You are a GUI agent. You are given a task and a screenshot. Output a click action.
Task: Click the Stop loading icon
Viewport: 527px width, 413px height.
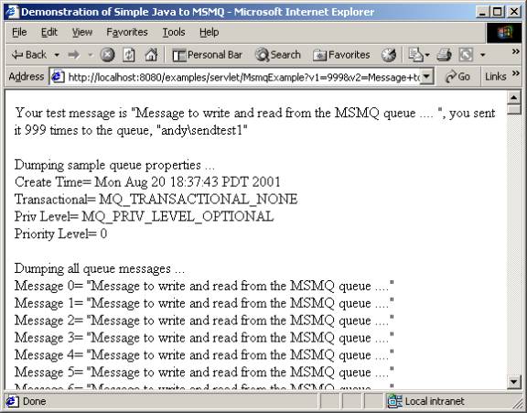pyautogui.click(x=107, y=55)
